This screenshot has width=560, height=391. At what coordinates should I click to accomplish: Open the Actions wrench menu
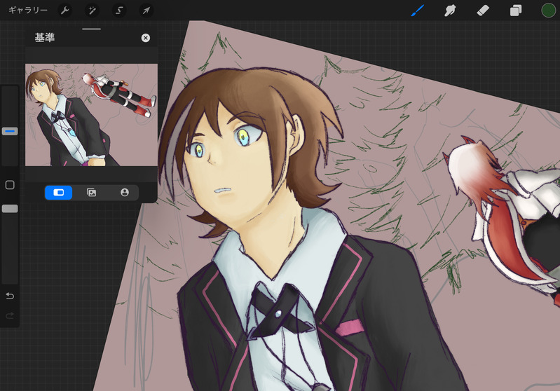coord(64,11)
